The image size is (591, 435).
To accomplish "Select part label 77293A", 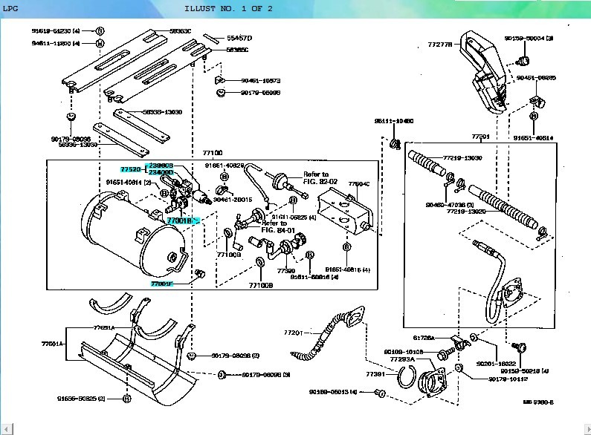I will coord(403,359).
